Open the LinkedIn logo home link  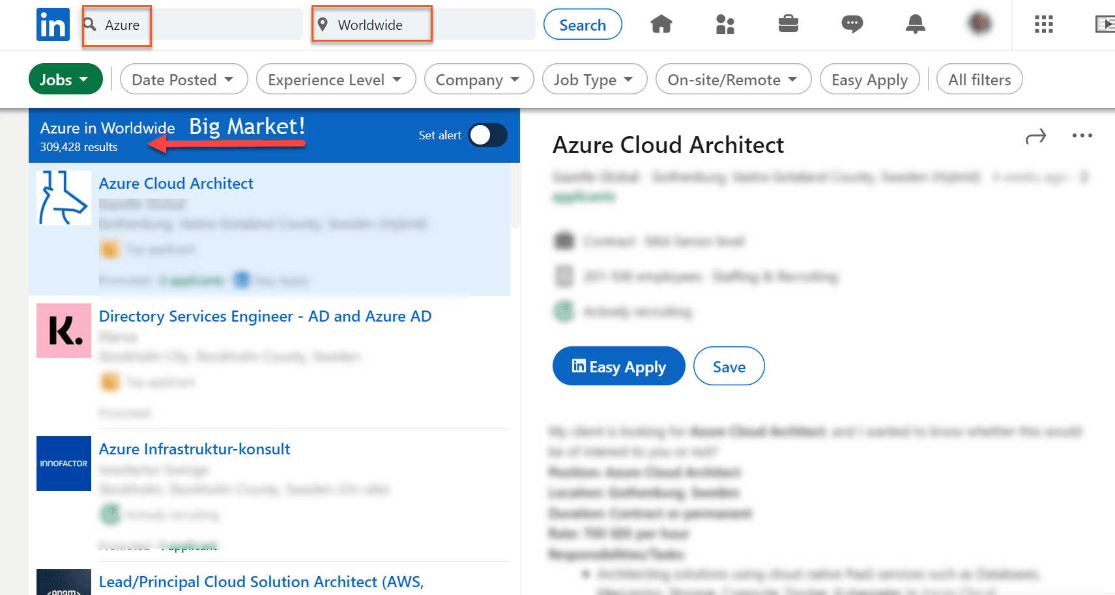point(53,25)
